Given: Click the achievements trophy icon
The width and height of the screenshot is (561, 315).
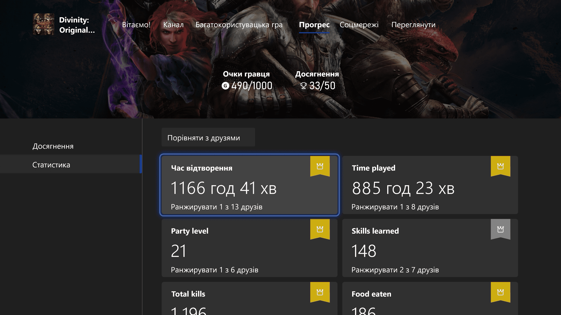Looking at the screenshot, I should click(x=304, y=86).
